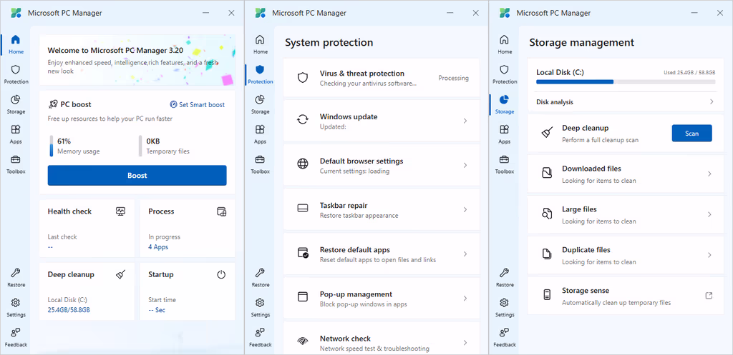Switch to Storage tab in the Home window sidebar

[16, 104]
